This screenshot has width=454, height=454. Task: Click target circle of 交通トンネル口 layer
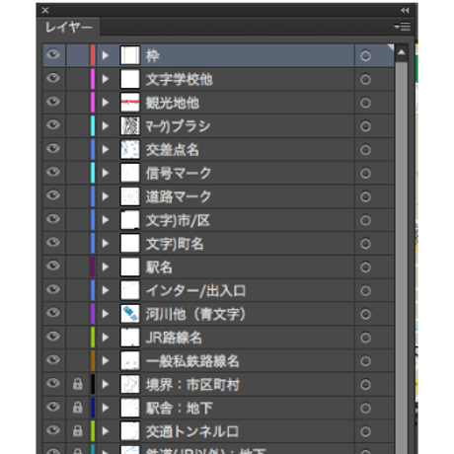365,431
